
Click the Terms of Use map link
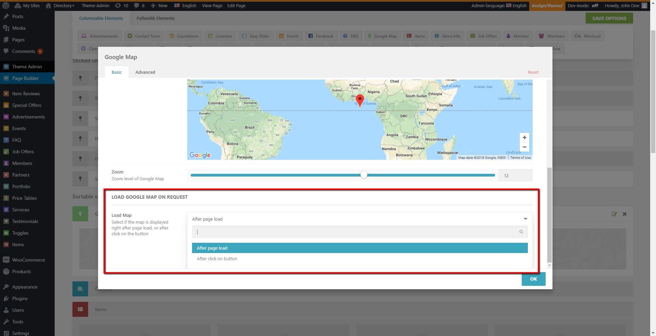(520, 157)
